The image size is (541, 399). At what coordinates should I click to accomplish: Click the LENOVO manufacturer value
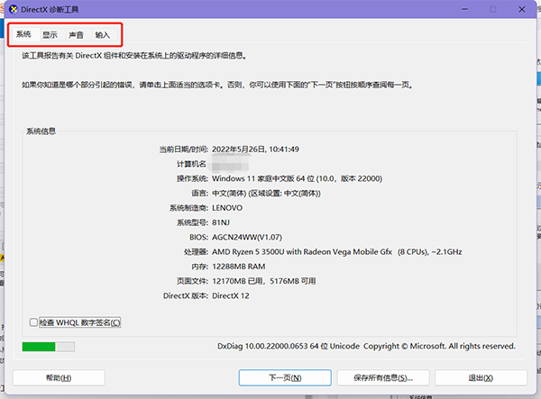coord(227,208)
